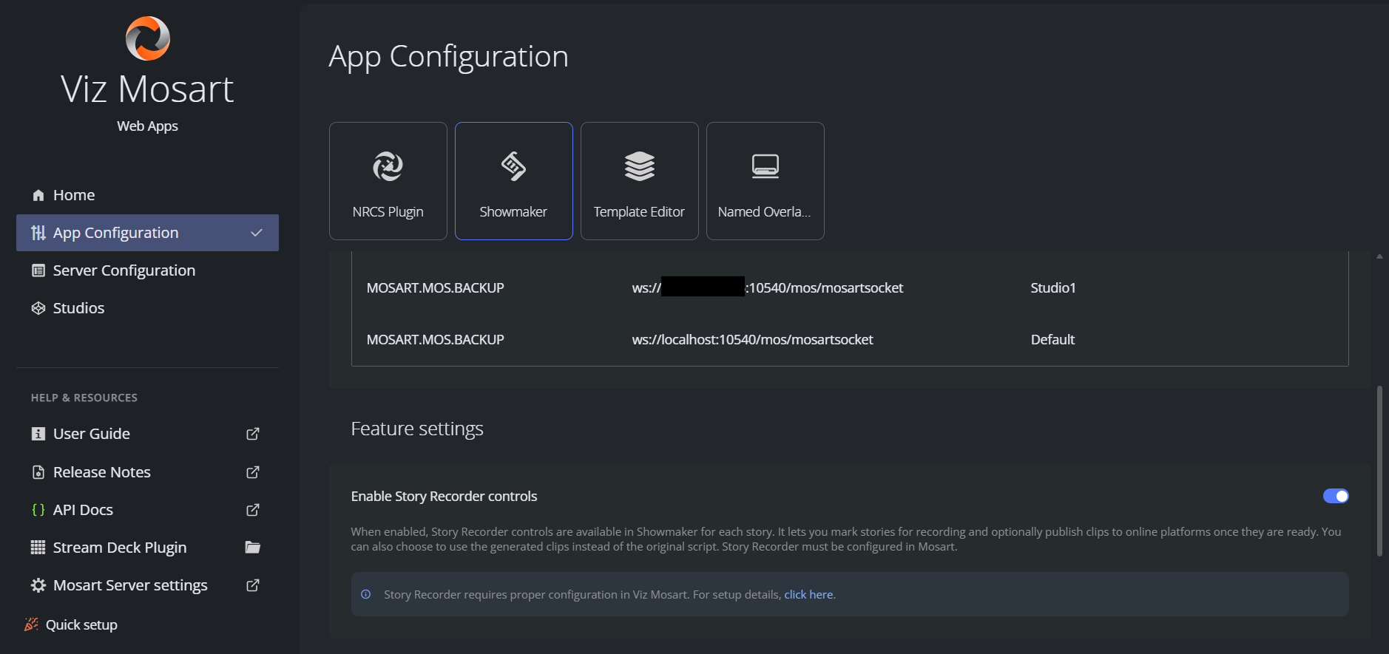Click the User Guide info icon
This screenshot has height=654, width=1389.
(x=38, y=434)
